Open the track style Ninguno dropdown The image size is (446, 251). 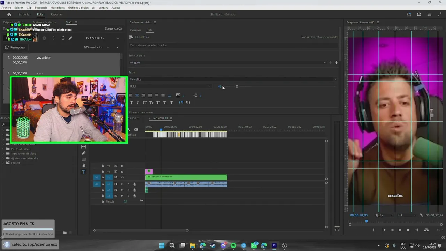228,63
